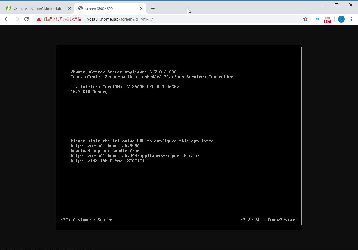The height and width of the screenshot is (250, 358).
Task: Click the Intel Core i7-2600K CPU line
Action: click(x=125, y=87)
